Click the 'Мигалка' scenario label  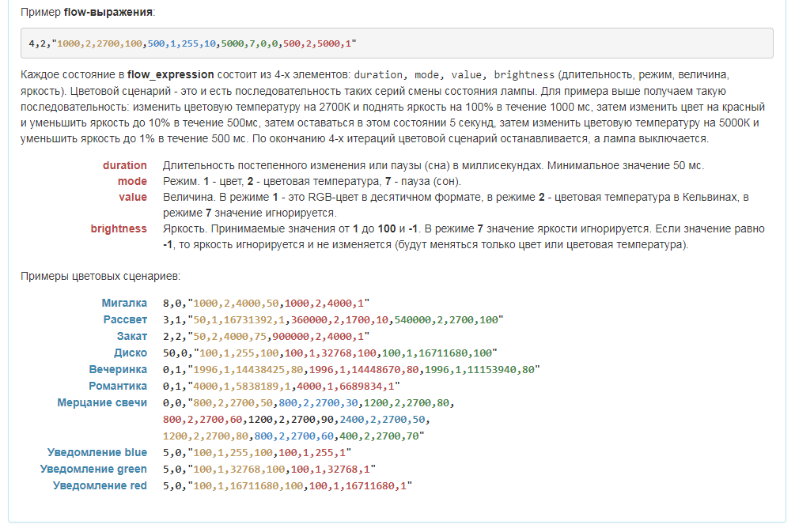124,303
